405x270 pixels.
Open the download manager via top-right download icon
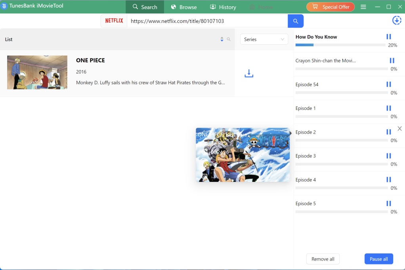coord(397,20)
